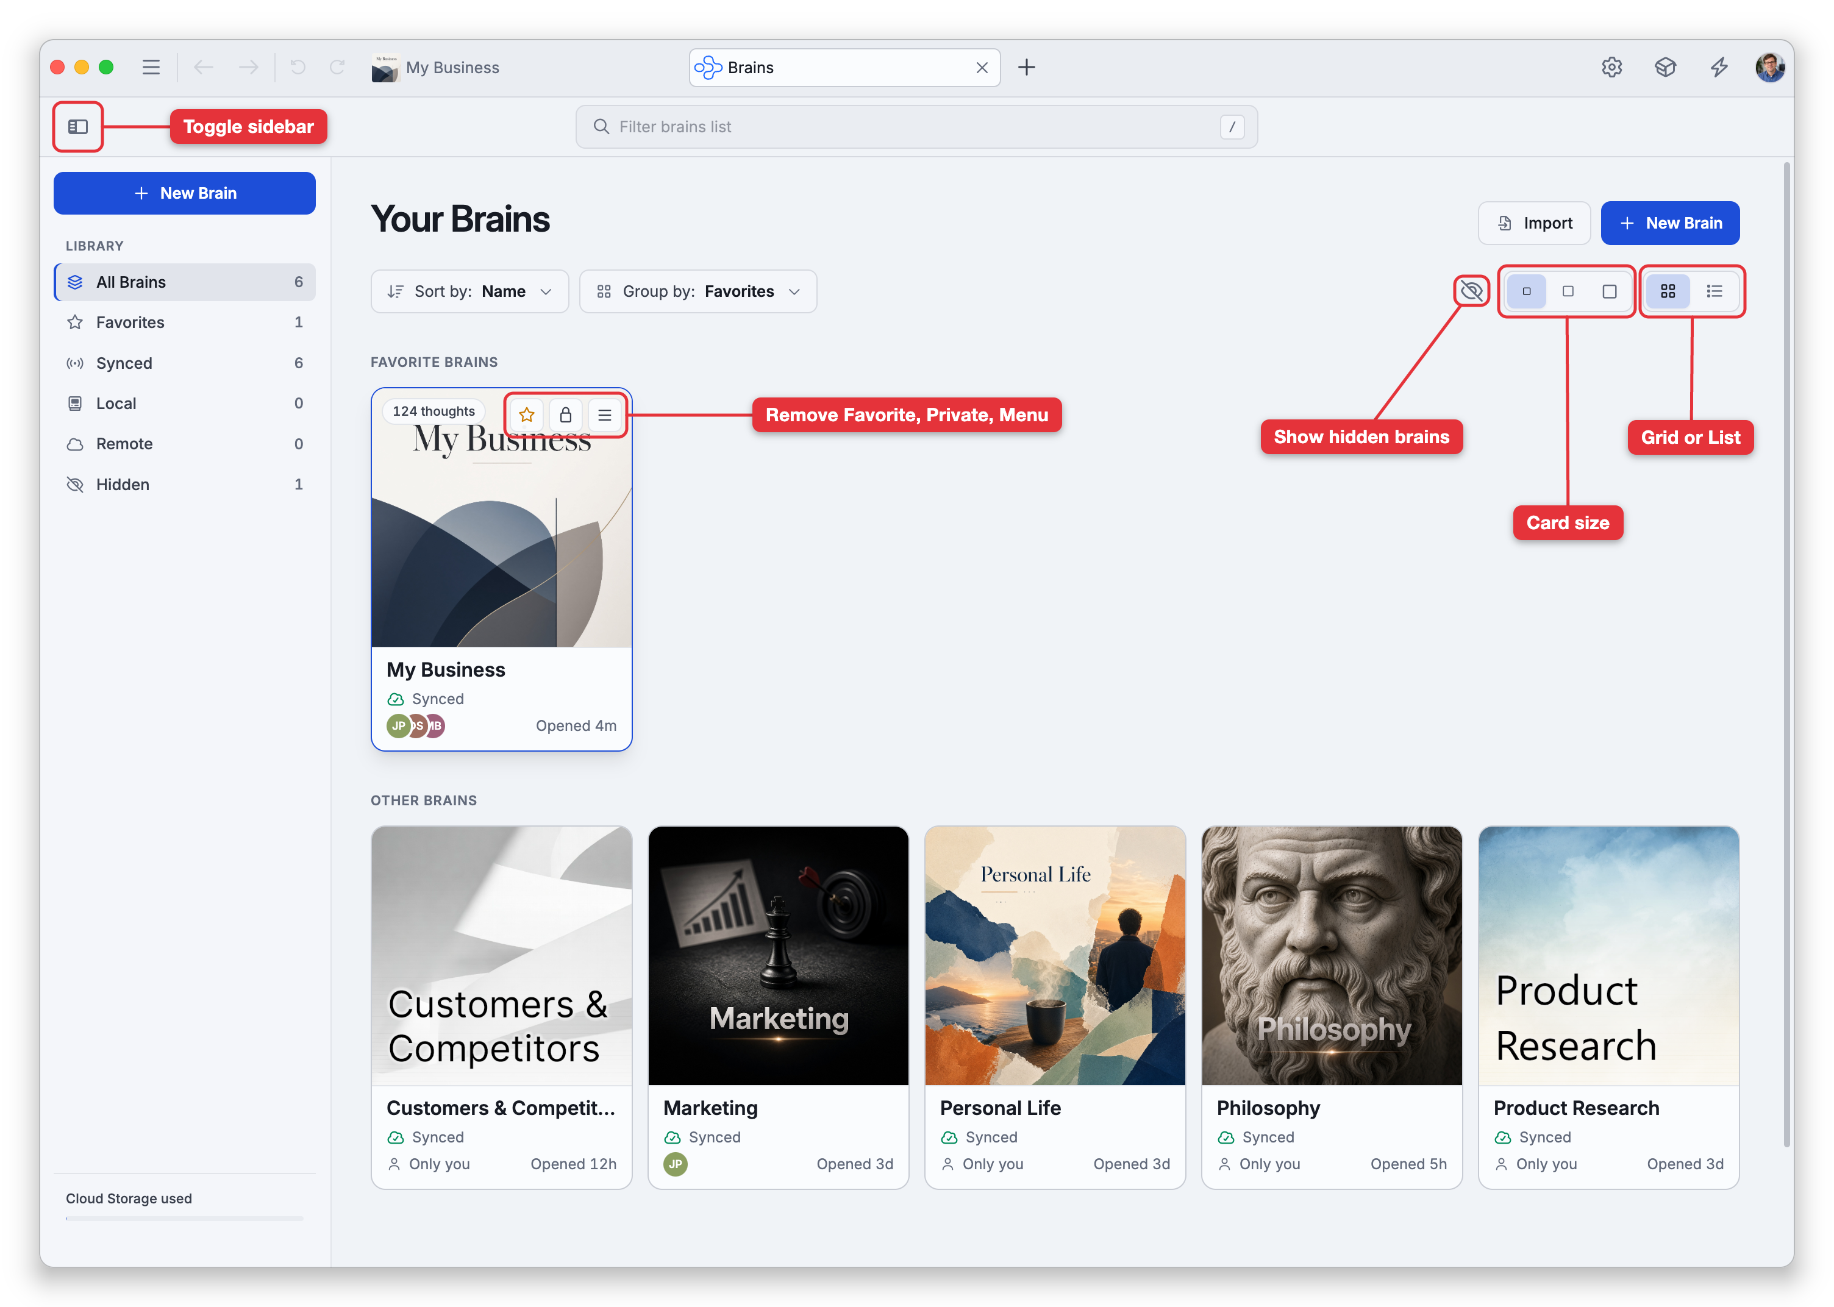Open the Group by Favorites dropdown
The image size is (1834, 1307).
pos(698,291)
